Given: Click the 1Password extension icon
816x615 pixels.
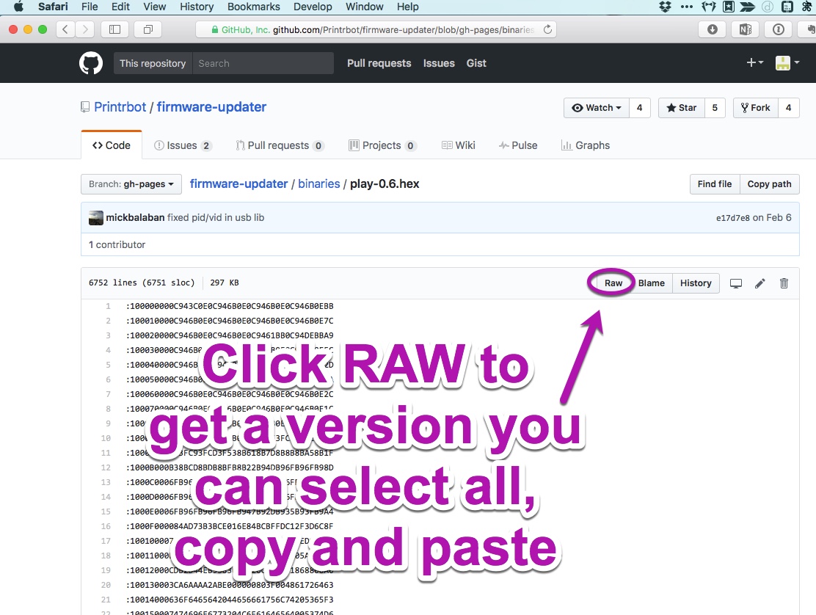Looking at the screenshot, I should (778, 29).
